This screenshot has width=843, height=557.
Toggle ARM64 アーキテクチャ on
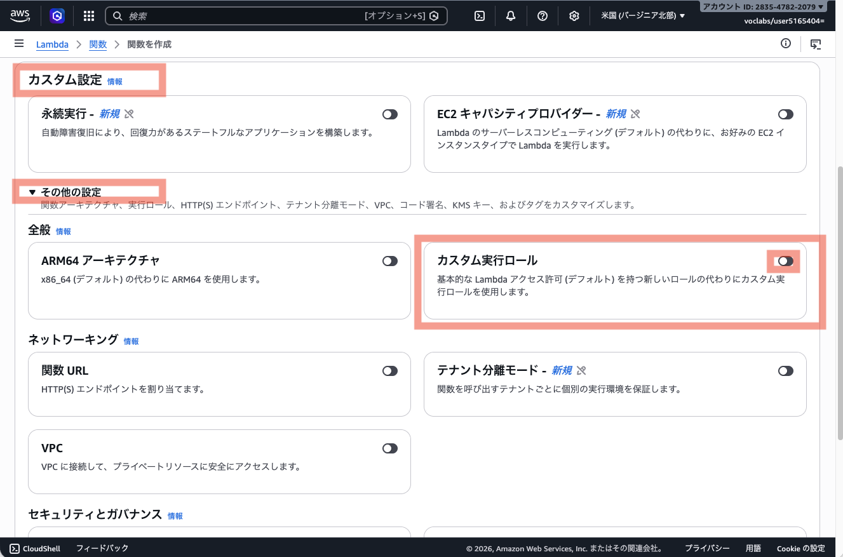tap(390, 261)
